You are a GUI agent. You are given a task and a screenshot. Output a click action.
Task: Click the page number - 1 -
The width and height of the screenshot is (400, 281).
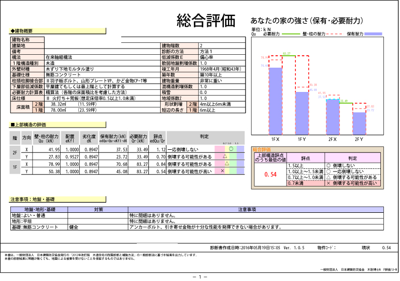pos(200,277)
